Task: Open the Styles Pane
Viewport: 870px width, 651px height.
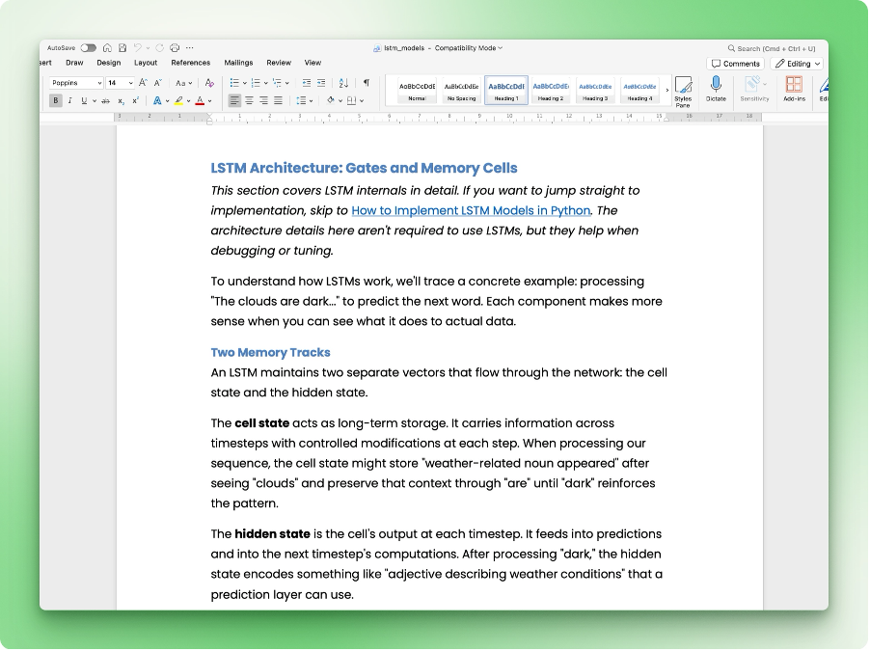Action: point(684,87)
